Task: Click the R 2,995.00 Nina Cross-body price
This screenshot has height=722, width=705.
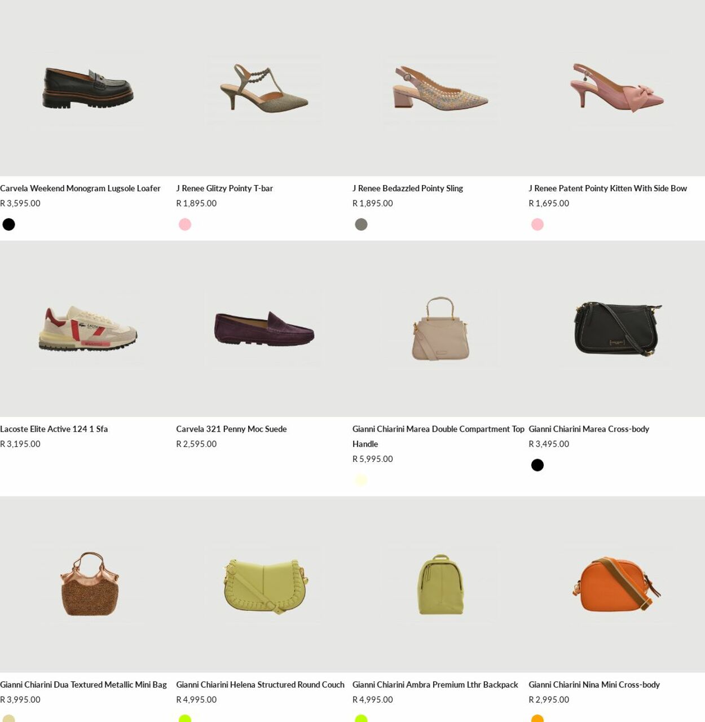Action: (549, 700)
